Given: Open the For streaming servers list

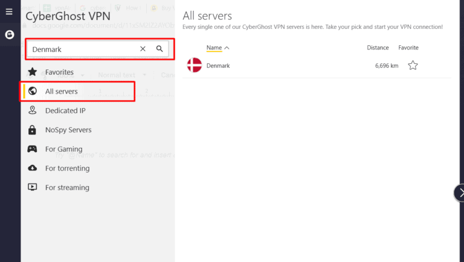Looking at the screenshot, I should [x=66, y=188].
